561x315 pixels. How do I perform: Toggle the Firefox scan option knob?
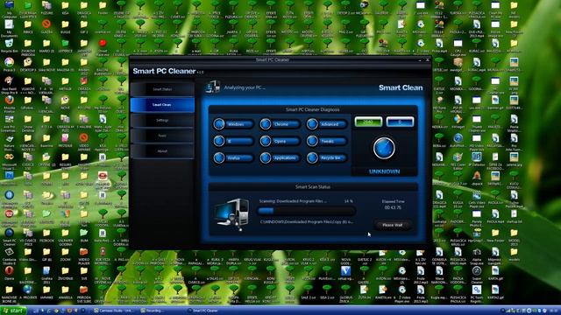tap(219, 157)
